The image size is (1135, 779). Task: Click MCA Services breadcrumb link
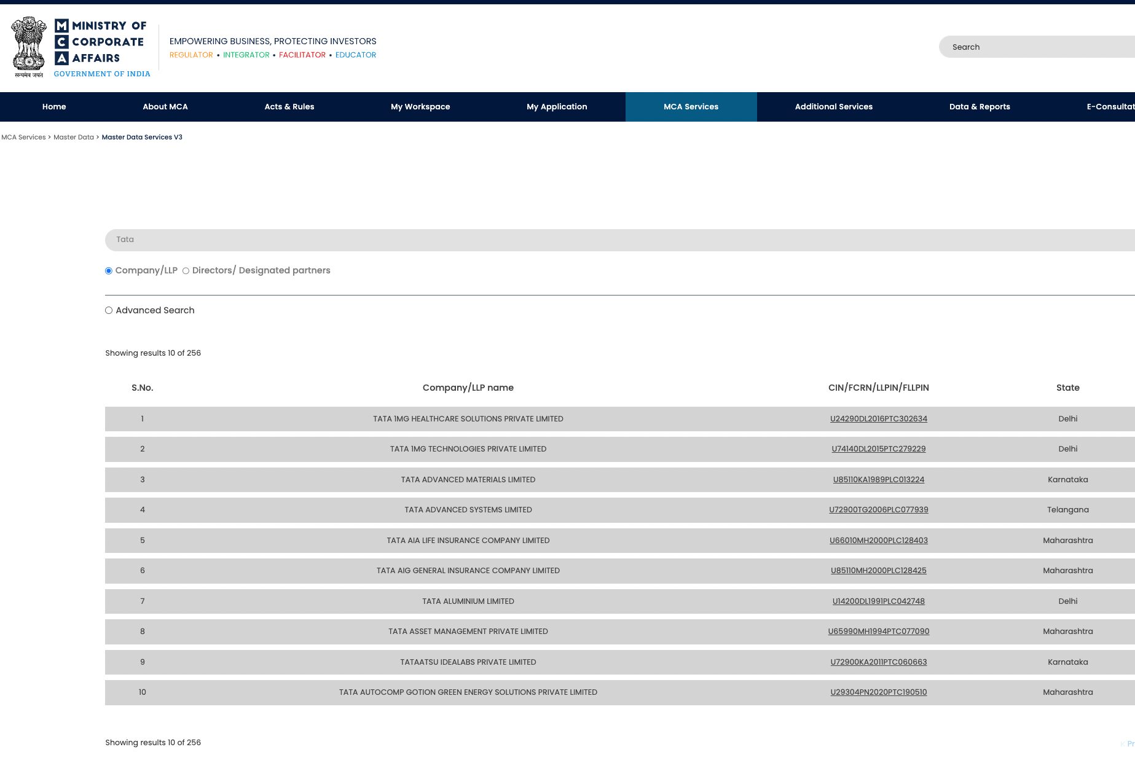pyautogui.click(x=23, y=138)
